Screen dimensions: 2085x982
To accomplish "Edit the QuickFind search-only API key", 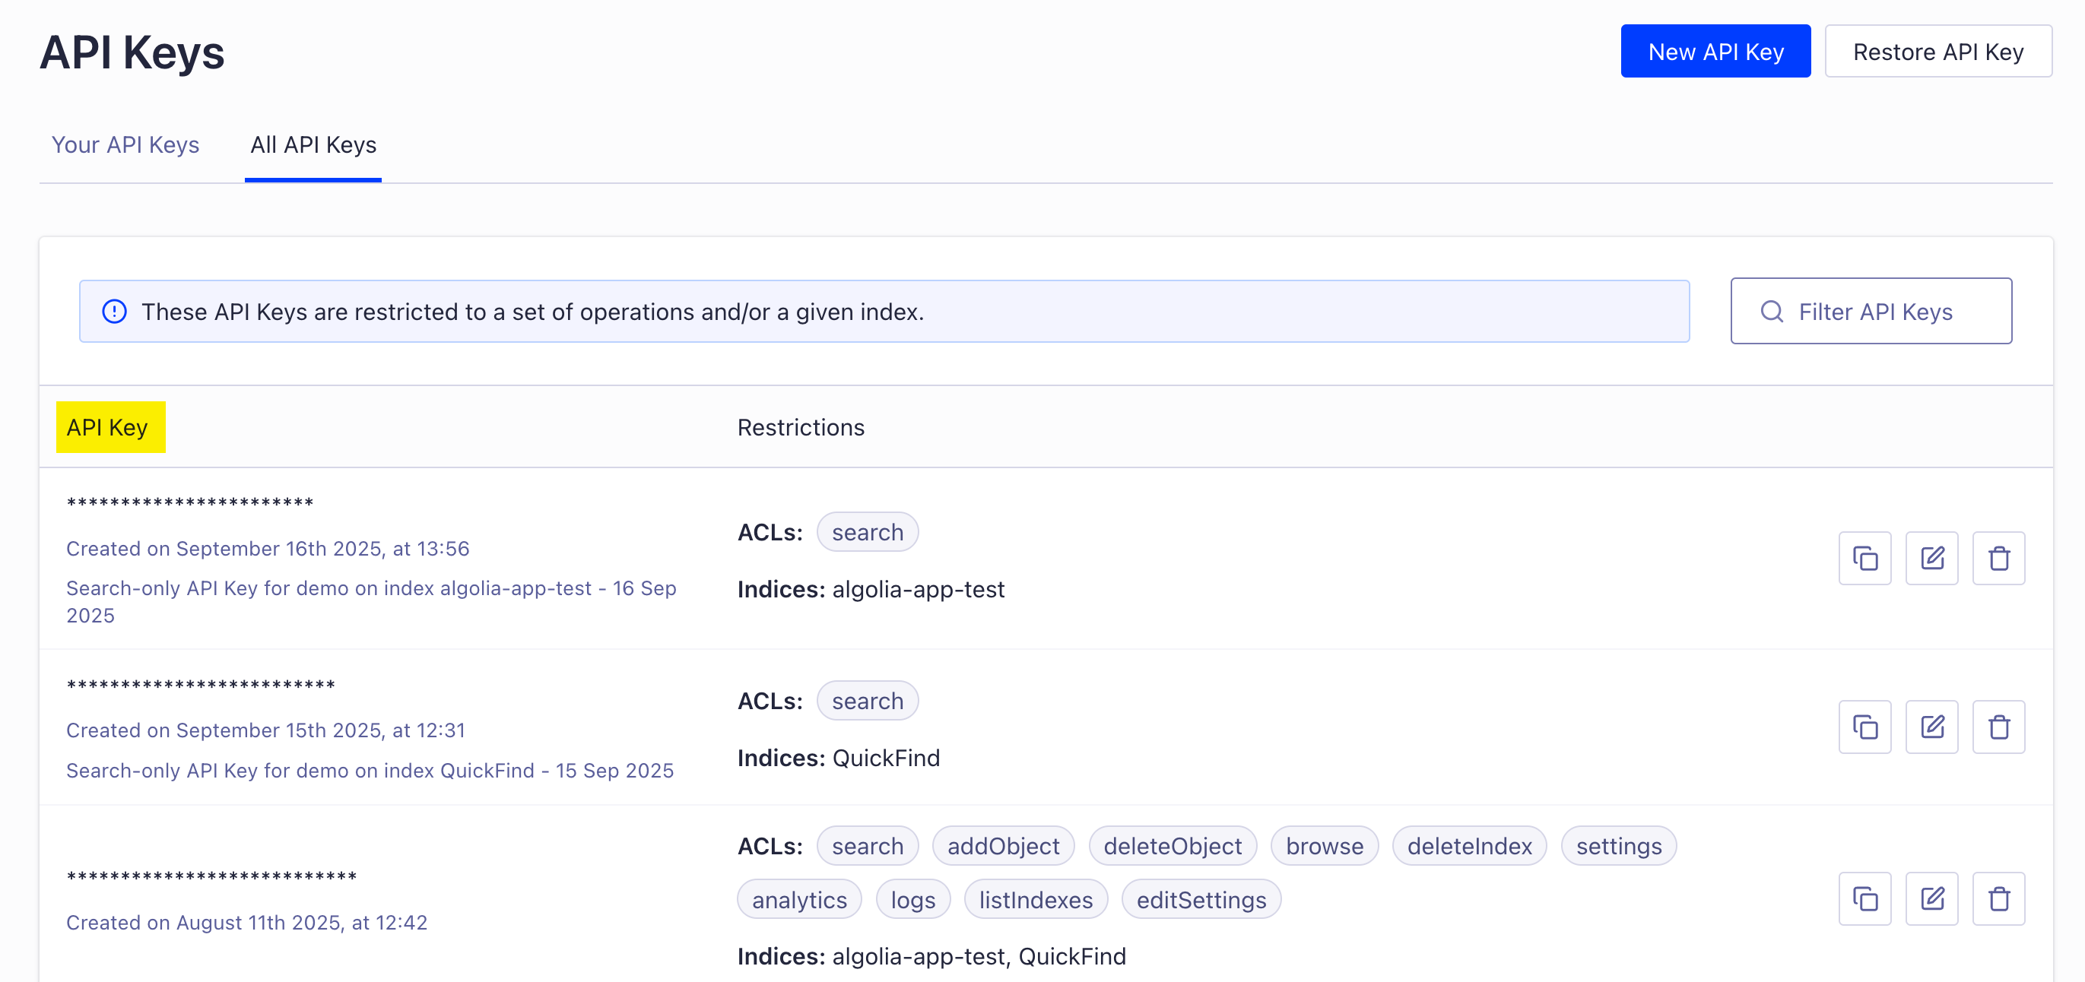I will click(x=1931, y=727).
